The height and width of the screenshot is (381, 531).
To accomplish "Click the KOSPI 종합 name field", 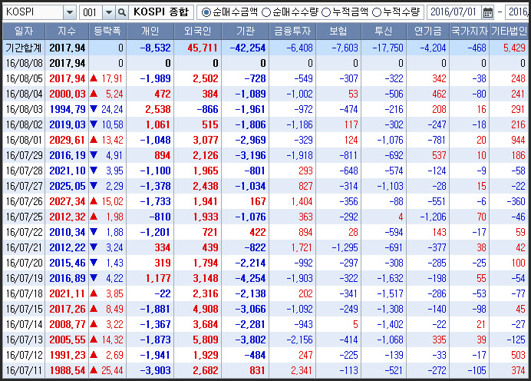I will (x=161, y=12).
